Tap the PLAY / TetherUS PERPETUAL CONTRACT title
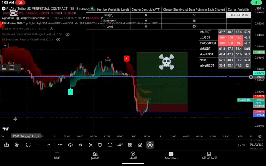This screenshot has height=166, width=266. pos(37,9)
